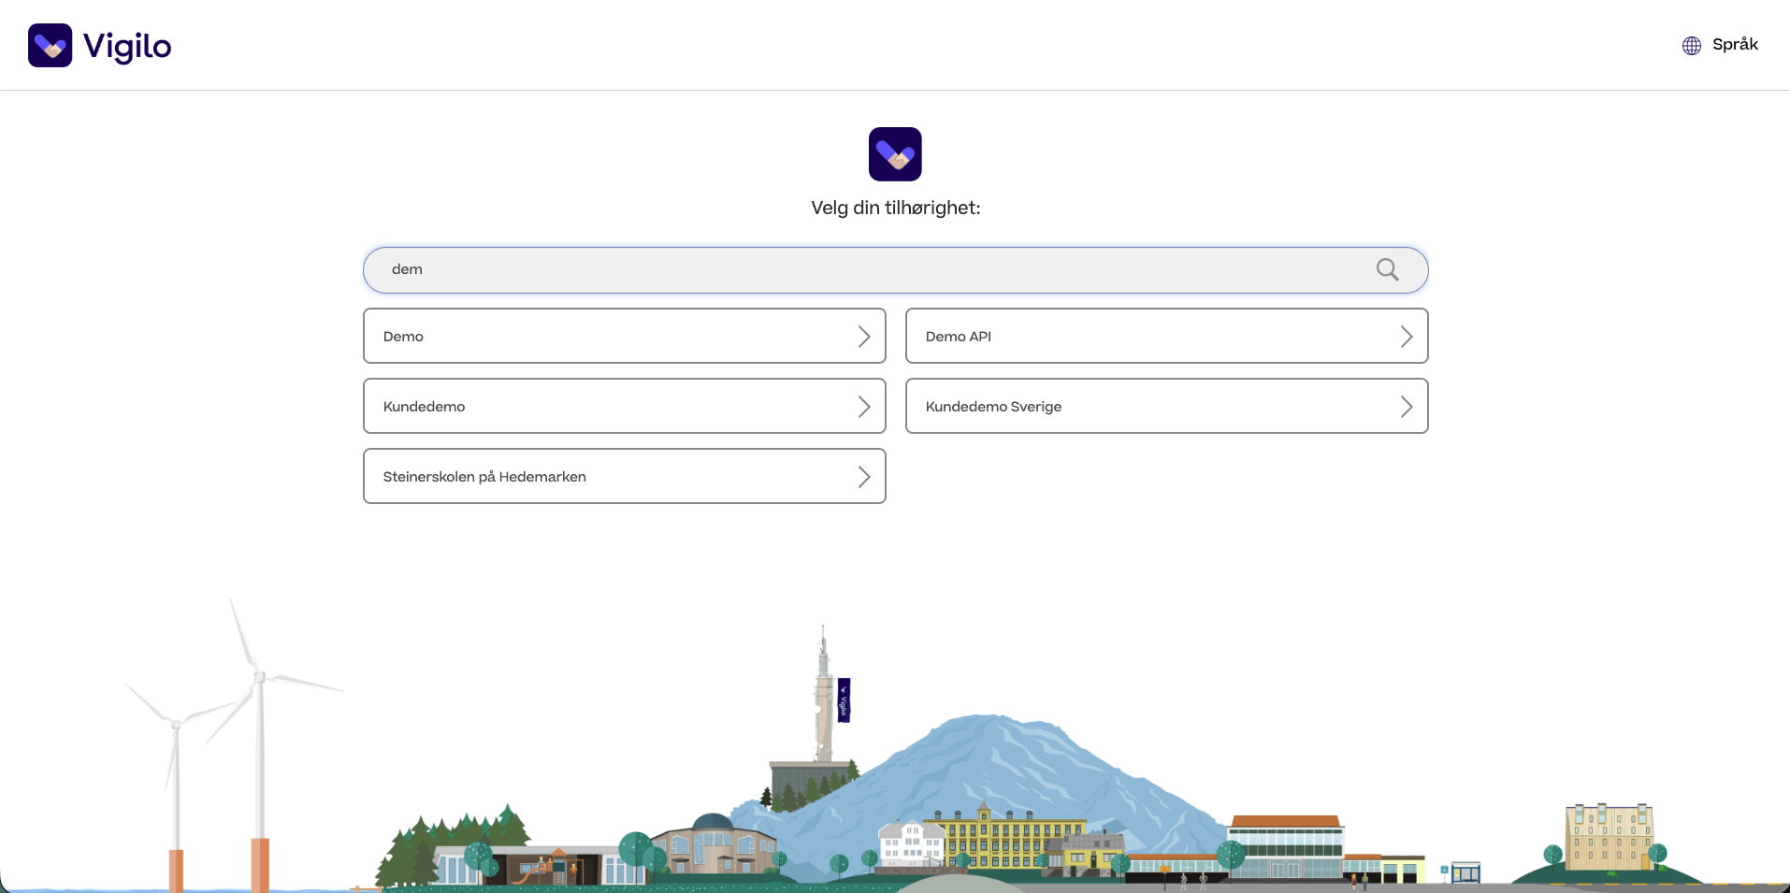The image size is (1790, 893).
Task: Select the Demo organization
Action: [x=625, y=336]
